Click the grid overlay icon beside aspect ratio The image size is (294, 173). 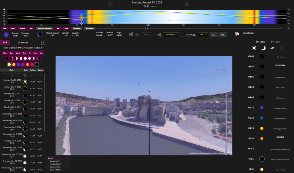(223, 35)
